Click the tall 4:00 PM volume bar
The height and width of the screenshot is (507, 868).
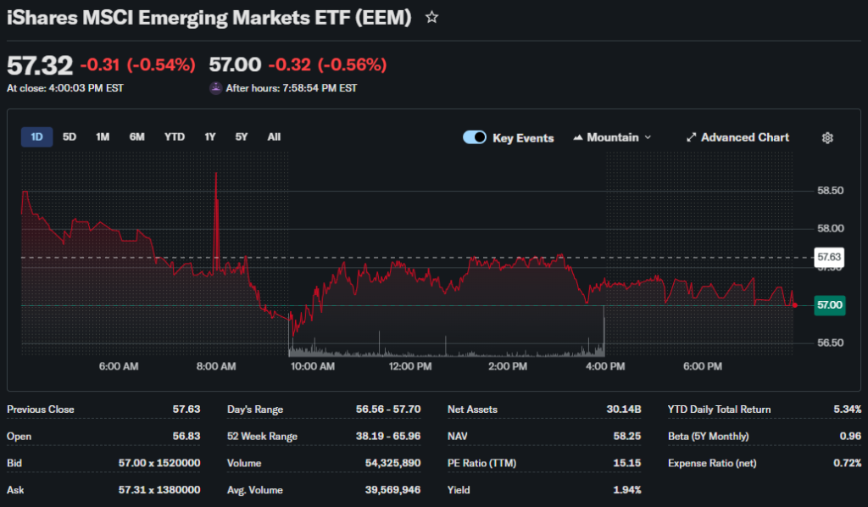tap(604, 331)
